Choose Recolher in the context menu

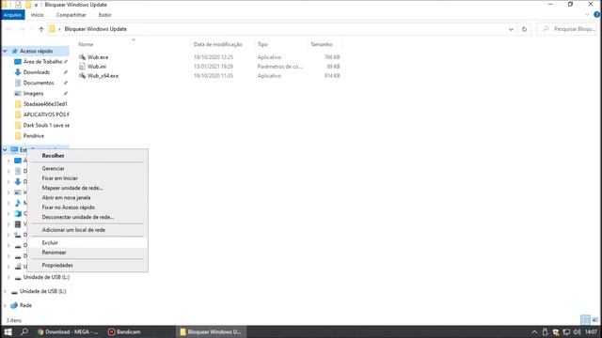(87, 156)
